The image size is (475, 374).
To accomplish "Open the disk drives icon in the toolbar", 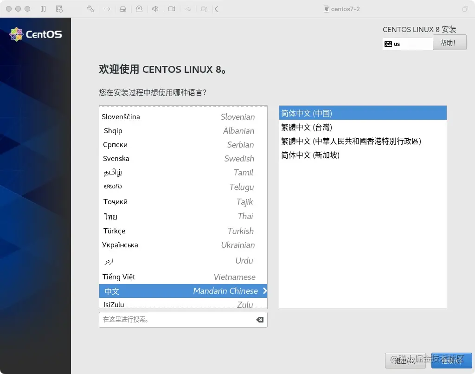I will point(123,8).
